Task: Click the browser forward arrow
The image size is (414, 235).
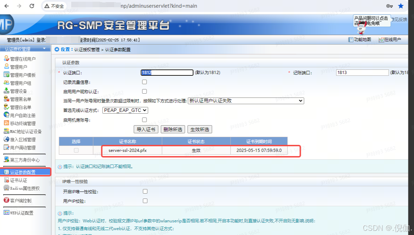Action: point(19,6)
